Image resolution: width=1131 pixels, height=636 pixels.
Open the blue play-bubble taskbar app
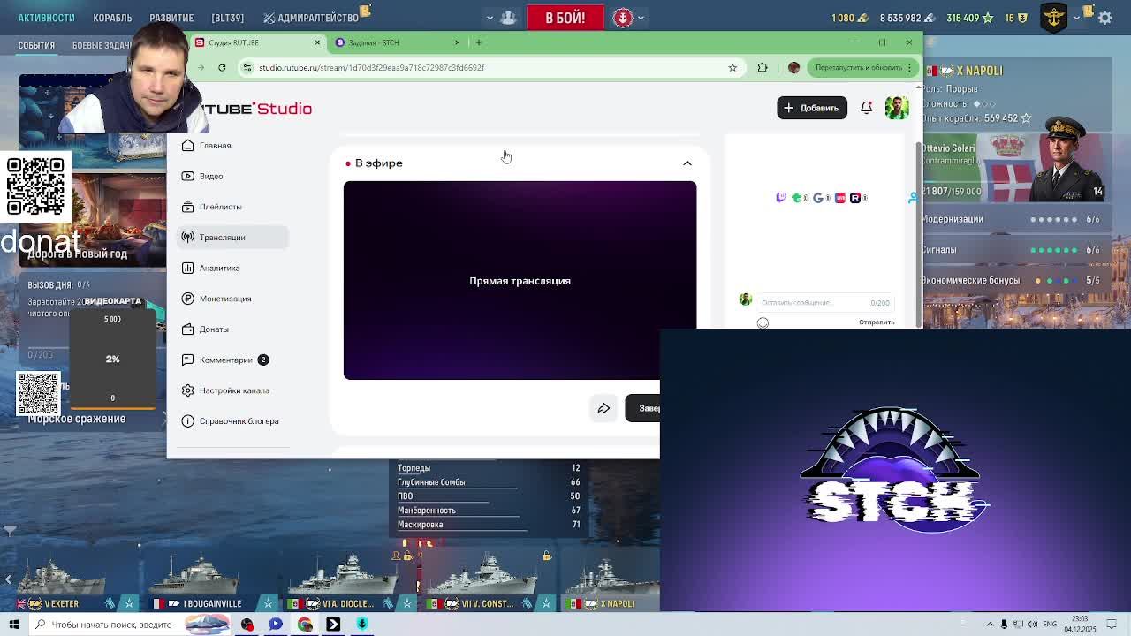[x=276, y=625]
